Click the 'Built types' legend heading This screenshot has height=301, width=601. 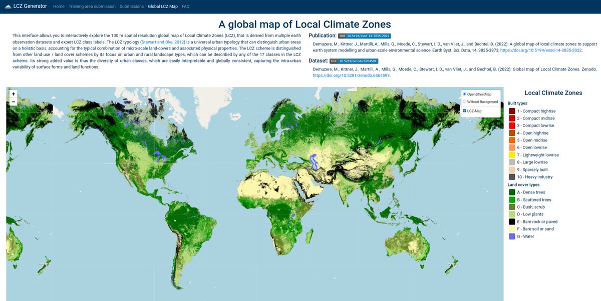pos(517,103)
